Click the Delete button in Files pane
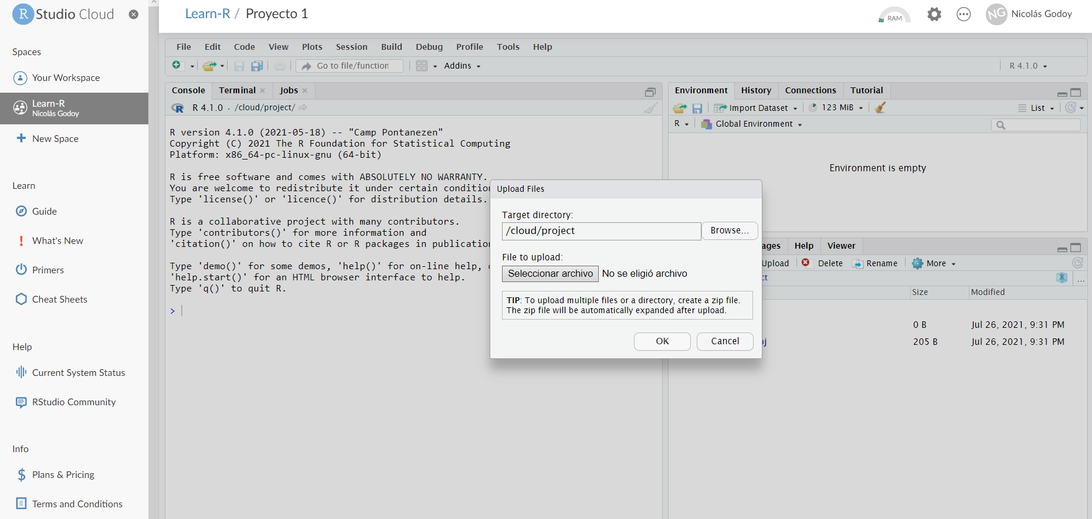The height and width of the screenshot is (519, 1092). click(x=823, y=263)
